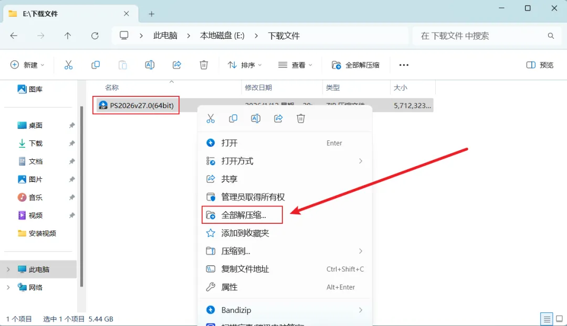Expand the Bandizip submenu

(x=361, y=310)
